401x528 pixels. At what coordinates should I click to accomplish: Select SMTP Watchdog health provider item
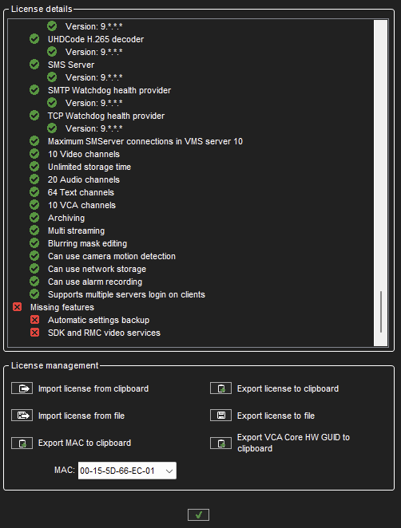pyautogui.click(x=109, y=90)
